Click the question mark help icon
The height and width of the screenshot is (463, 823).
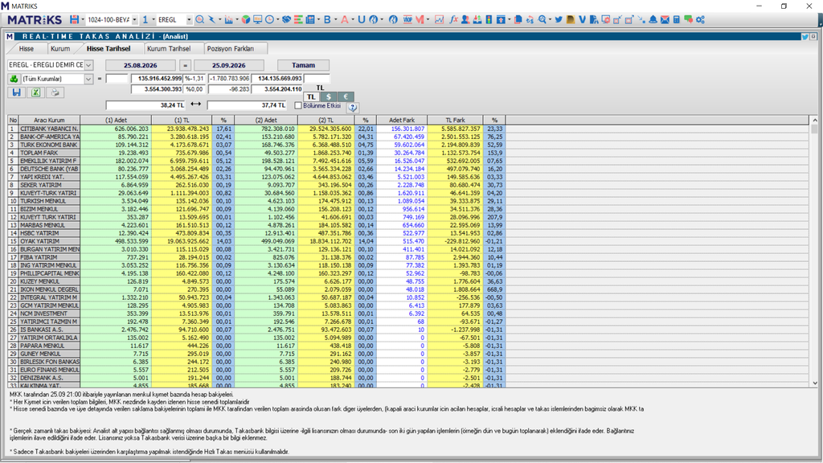353,107
